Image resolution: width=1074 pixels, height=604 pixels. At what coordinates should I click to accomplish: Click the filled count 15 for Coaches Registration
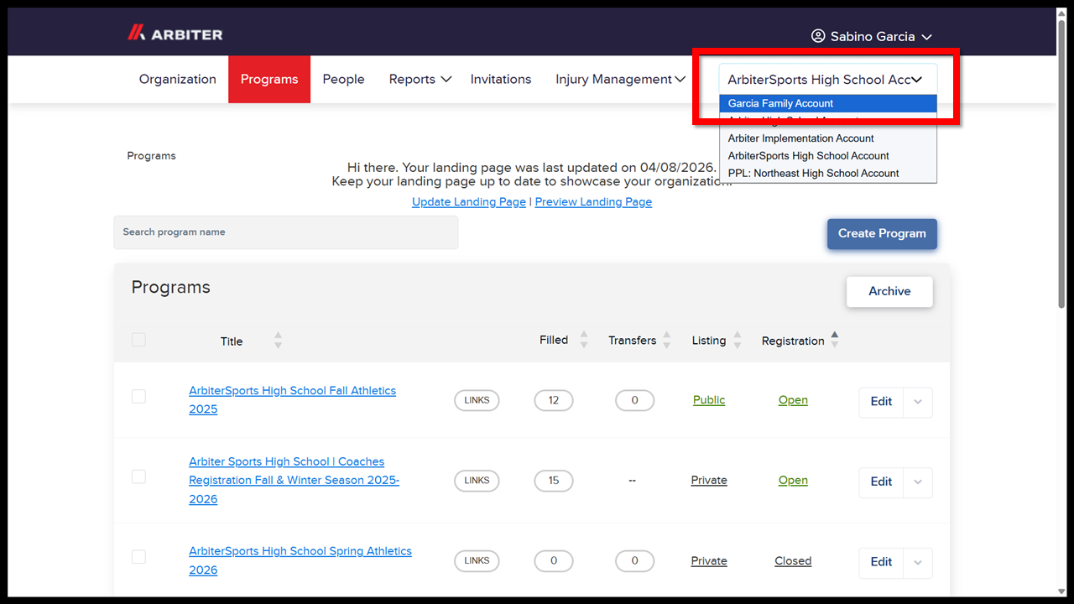pos(554,481)
